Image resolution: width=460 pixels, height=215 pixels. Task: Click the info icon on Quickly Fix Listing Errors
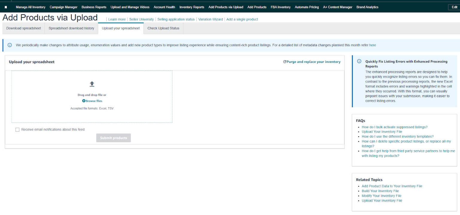point(359,61)
